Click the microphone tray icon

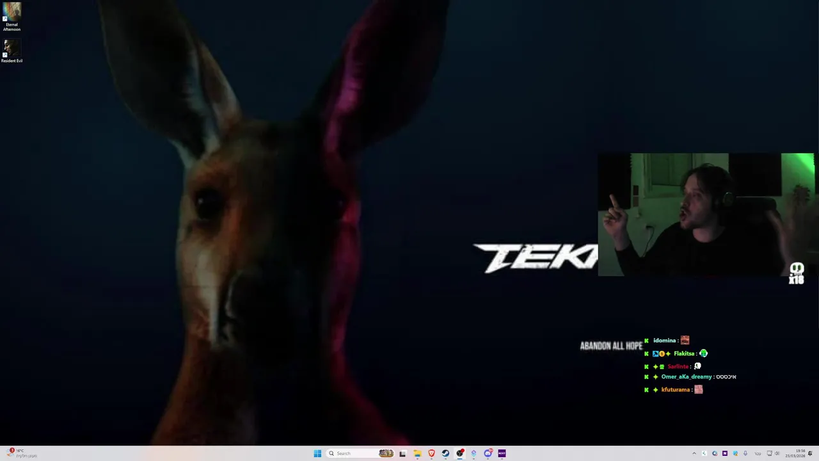tap(745, 453)
